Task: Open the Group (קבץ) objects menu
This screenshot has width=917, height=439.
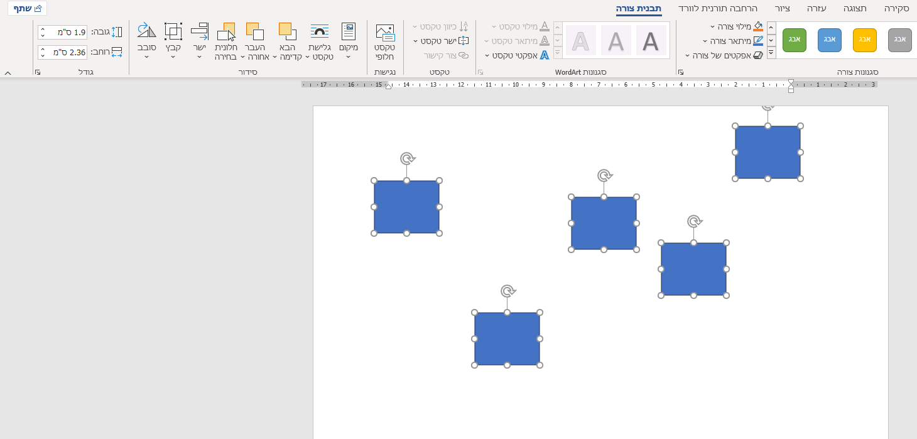Action: coord(173,41)
